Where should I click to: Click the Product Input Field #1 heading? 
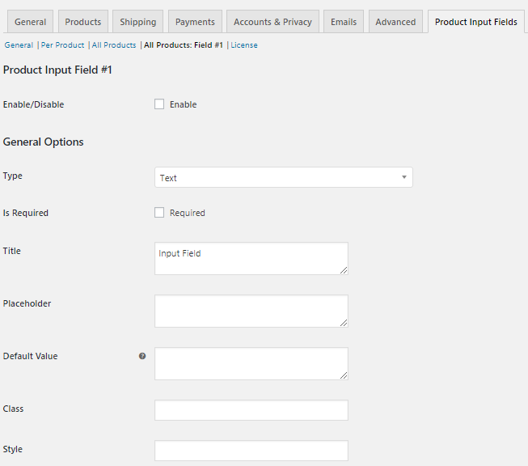pyautogui.click(x=57, y=70)
